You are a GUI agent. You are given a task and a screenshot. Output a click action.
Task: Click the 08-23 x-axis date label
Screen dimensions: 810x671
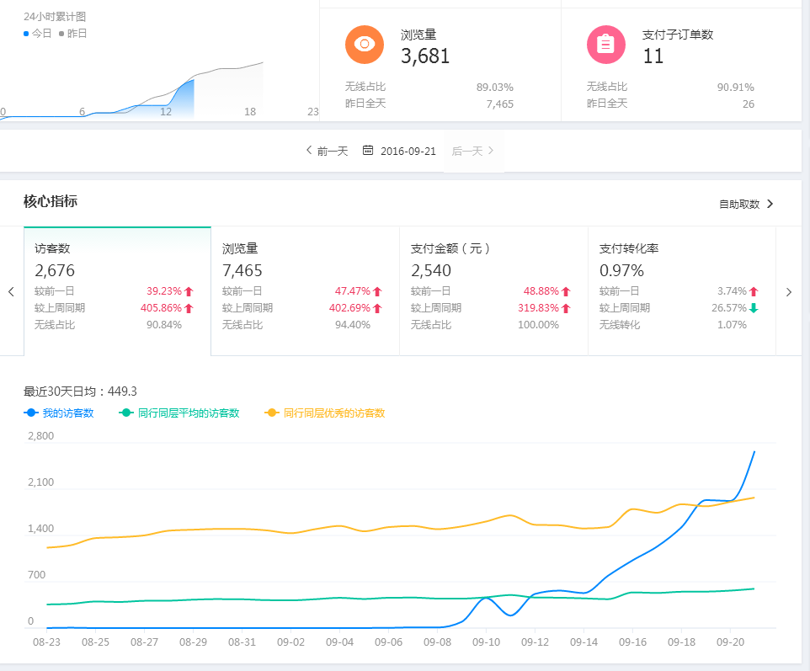pyautogui.click(x=46, y=642)
